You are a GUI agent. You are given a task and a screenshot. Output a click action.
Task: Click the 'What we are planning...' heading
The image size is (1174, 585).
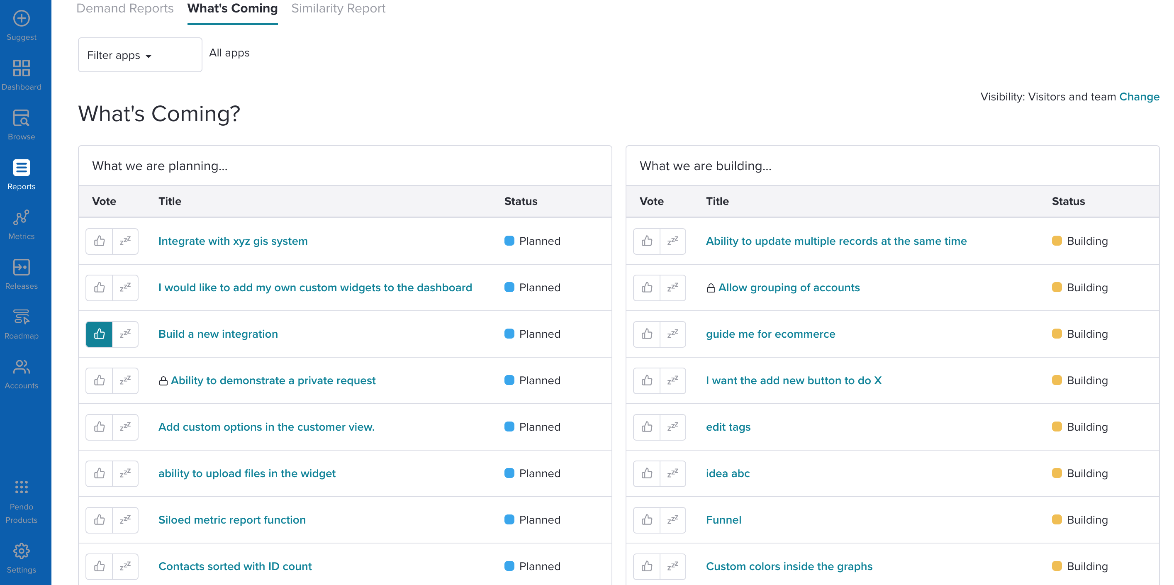click(x=160, y=166)
